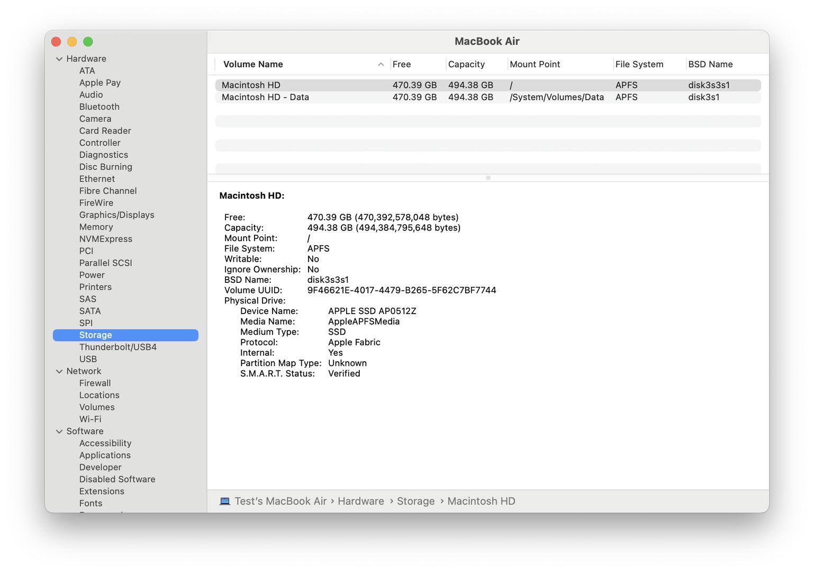814x572 pixels.
Task: Sort by the Free column header
Action: pyautogui.click(x=402, y=64)
